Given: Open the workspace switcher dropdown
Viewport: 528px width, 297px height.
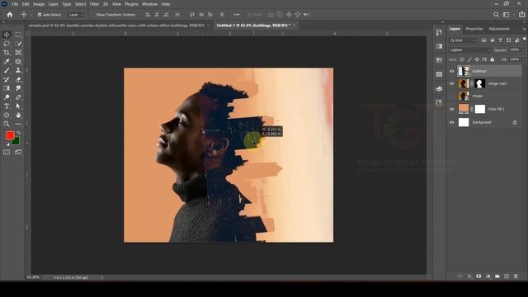Looking at the screenshot, I should (x=507, y=15).
